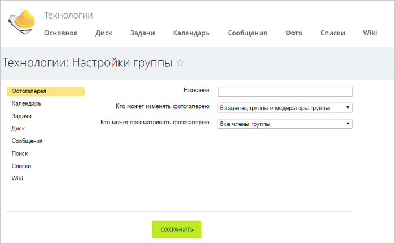
Task: Click the Технологии group title link
Action: tap(68, 15)
